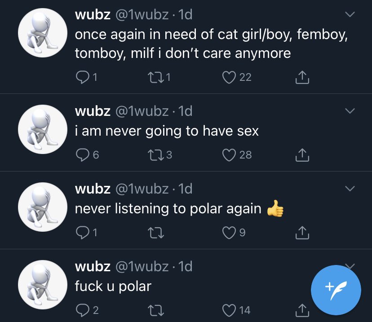
Task: Open chevron menu on the thumbs-up tweet
Action: pos(350,188)
